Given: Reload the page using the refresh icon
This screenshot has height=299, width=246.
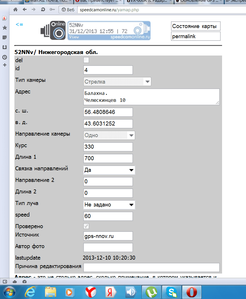Looking at the screenshot, I should click(43, 10).
